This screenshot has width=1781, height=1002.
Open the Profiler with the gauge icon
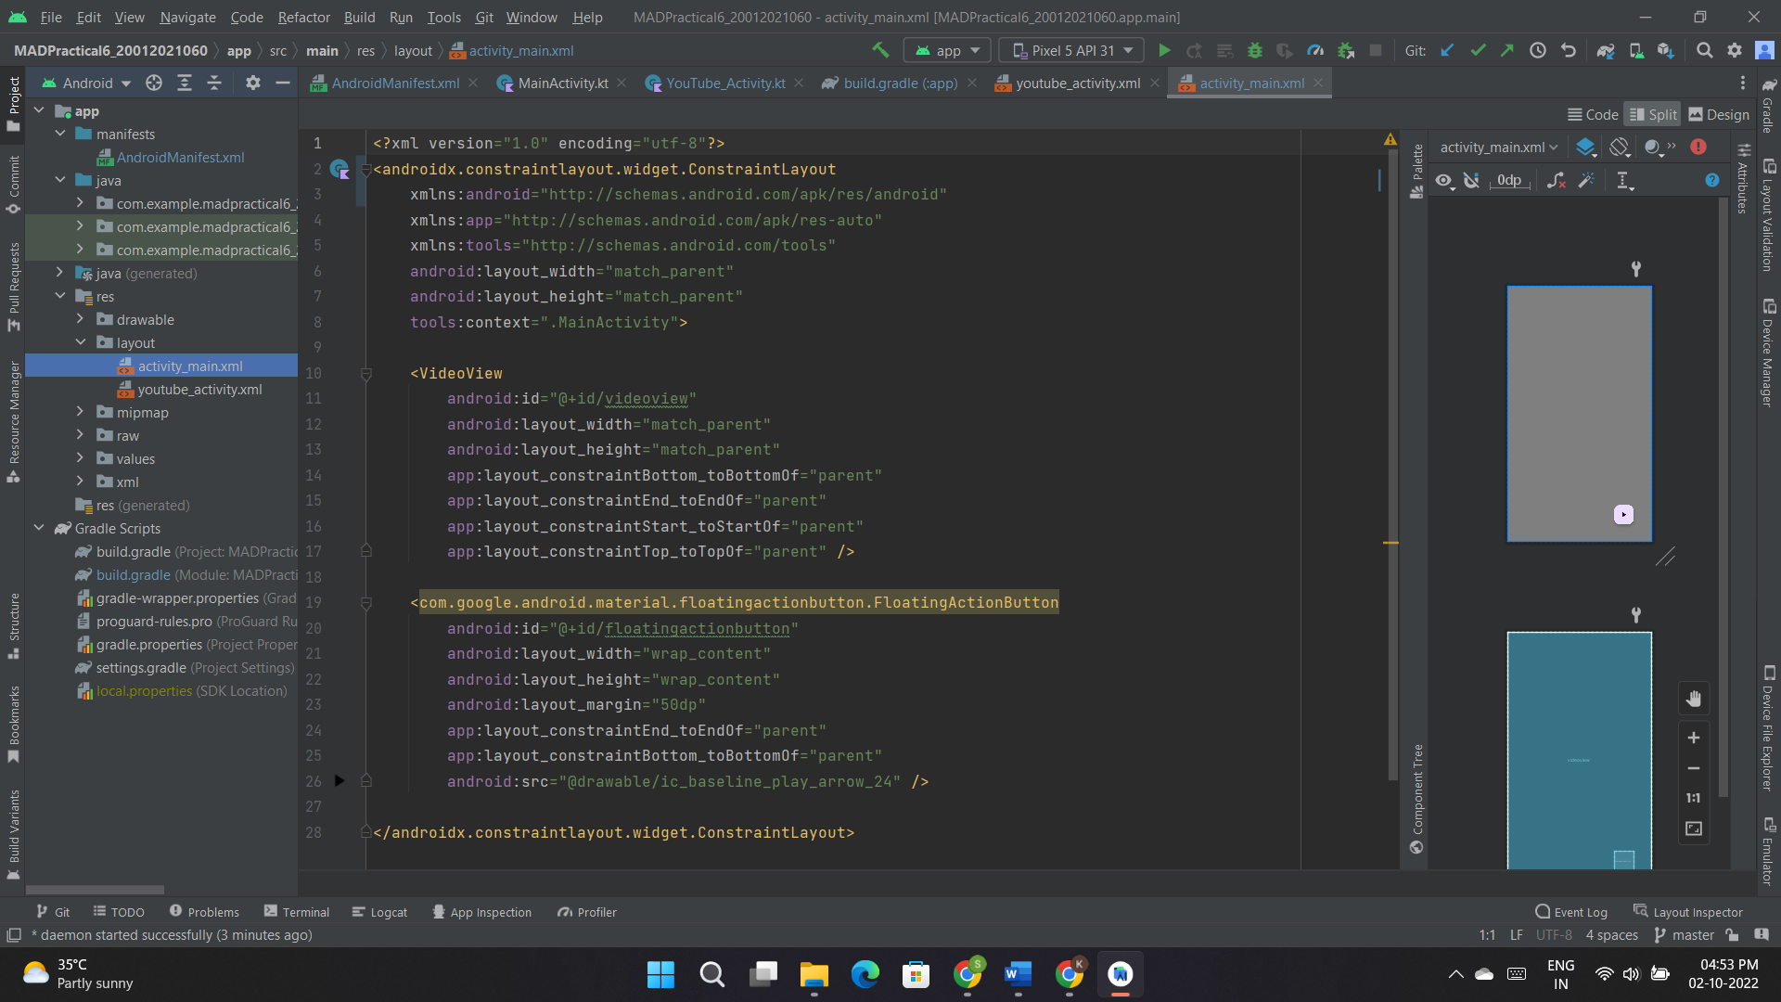coord(1315,50)
